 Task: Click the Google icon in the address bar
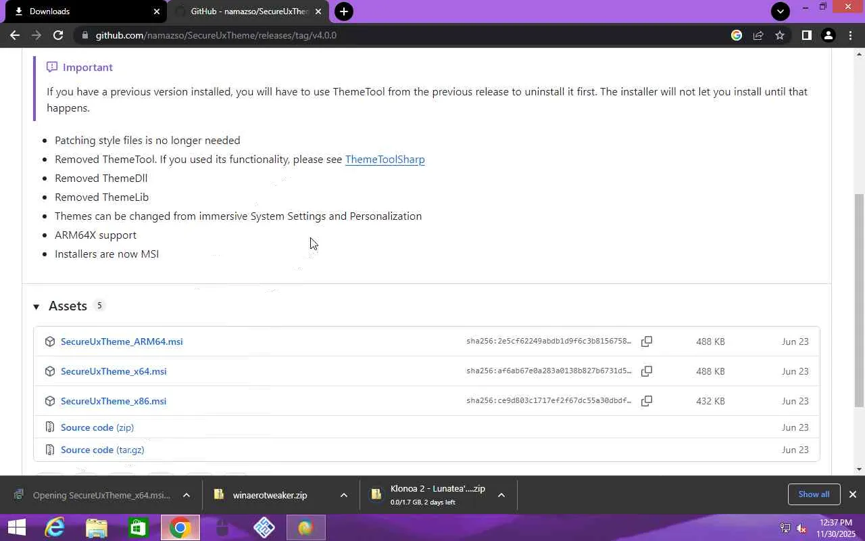click(737, 35)
